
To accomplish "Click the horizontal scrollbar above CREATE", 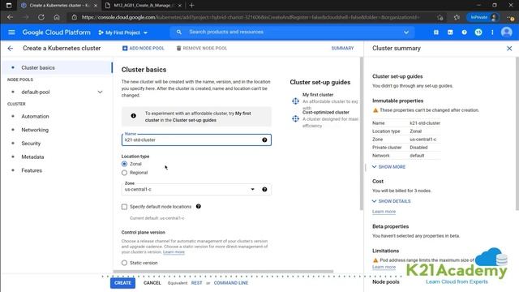I will point(223,272).
